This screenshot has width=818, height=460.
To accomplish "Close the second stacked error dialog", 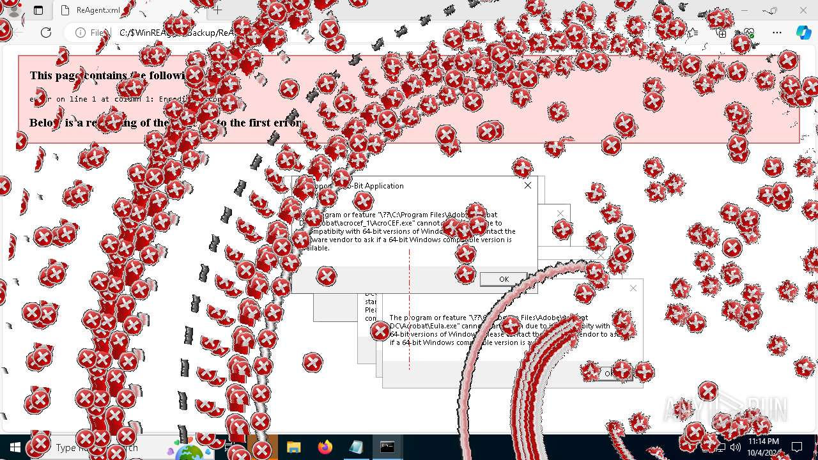I will point(560,213).
